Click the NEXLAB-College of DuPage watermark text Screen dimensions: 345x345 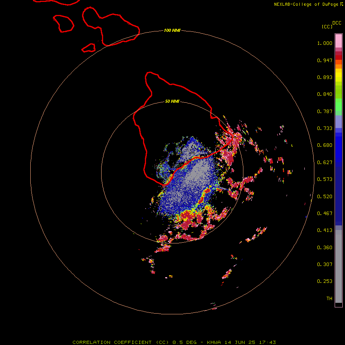(x=308, y=4)
